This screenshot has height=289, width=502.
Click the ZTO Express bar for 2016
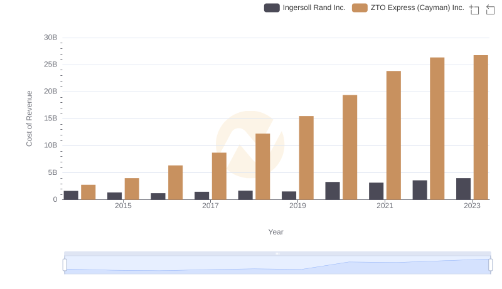point(176,182)
